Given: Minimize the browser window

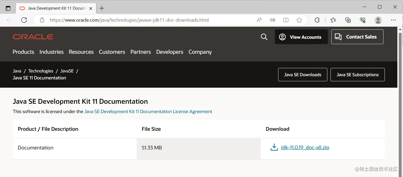Looking at the screenshot, I should tap(364, 7).
